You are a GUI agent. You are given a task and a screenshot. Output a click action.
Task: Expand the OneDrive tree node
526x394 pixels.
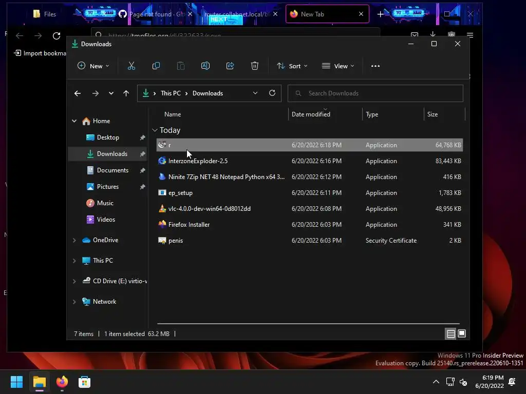point(74,240)
